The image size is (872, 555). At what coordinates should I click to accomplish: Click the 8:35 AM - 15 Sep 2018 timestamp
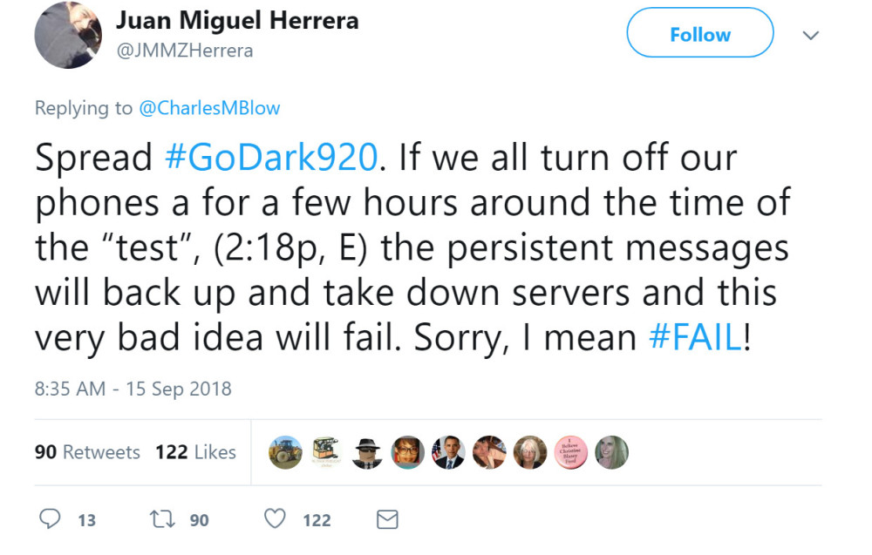click(133, 389)
